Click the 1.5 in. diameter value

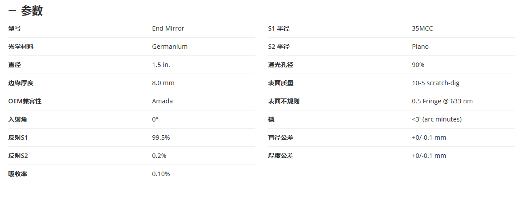[161, 65]
